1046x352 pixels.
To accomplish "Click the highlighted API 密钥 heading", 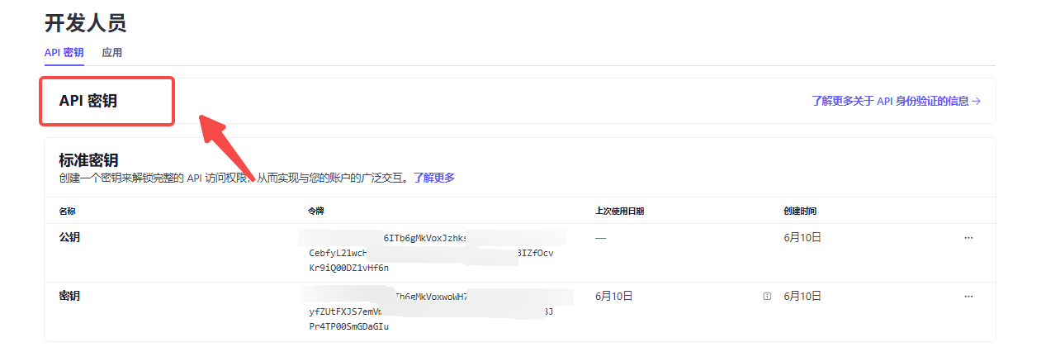I will click(x=88, y=101).
